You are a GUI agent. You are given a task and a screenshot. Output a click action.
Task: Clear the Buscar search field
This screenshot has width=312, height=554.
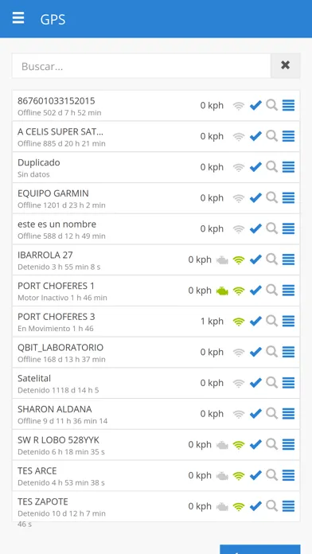tap(285, 66)
